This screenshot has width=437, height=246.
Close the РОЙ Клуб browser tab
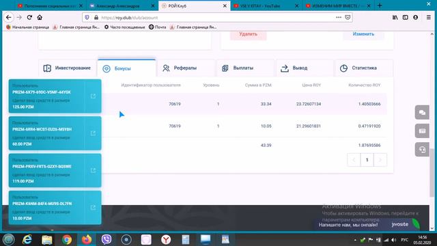click(x=225, y=5)
